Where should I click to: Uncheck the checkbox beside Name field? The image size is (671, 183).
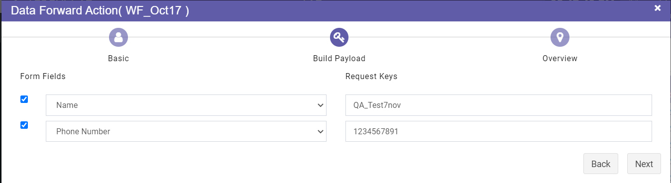pyautogui.click(x=24, y=99)
